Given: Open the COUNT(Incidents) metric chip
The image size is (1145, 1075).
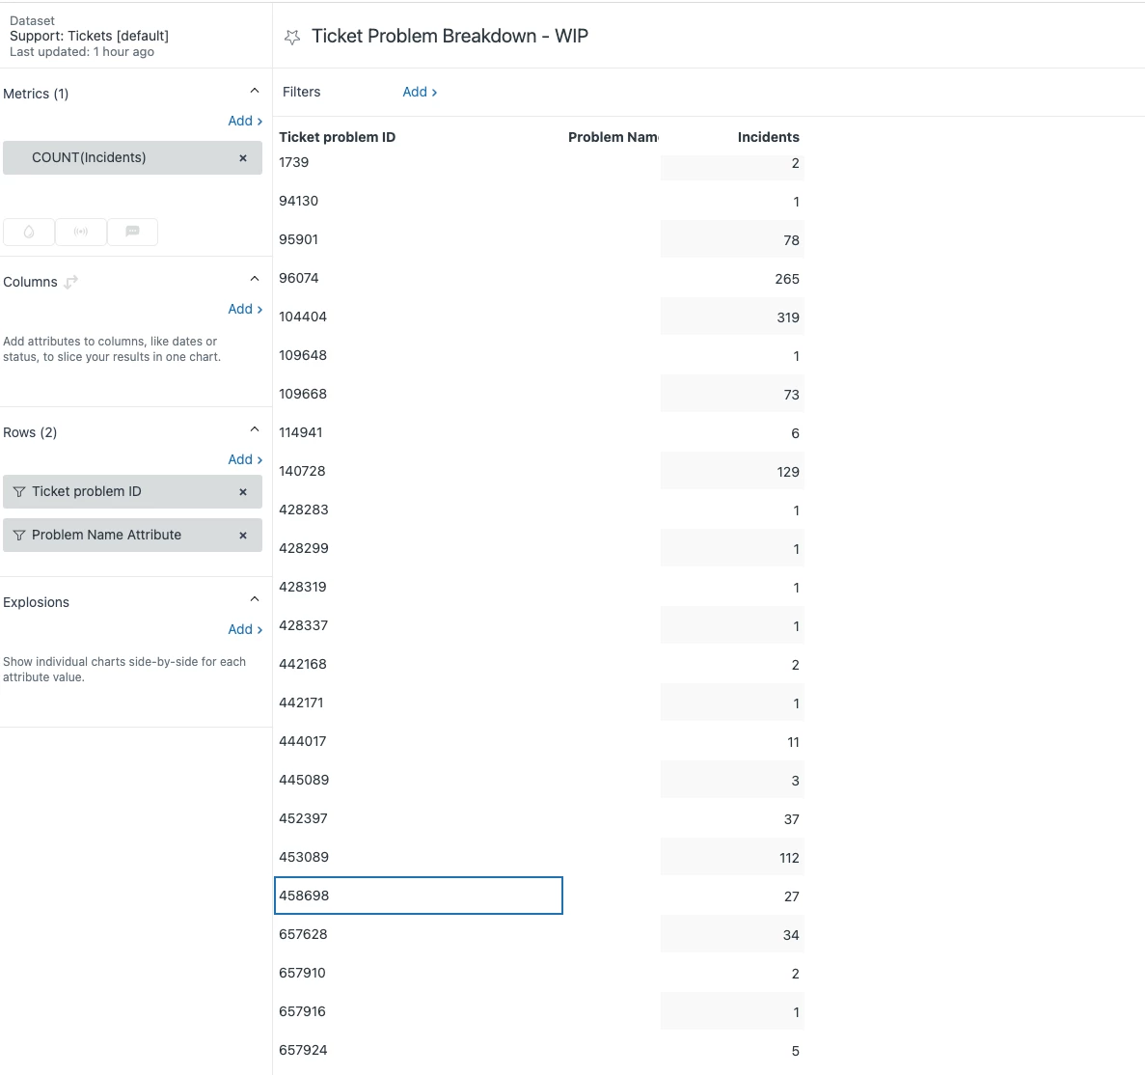Looking at the screenshot, I should 132,157.
